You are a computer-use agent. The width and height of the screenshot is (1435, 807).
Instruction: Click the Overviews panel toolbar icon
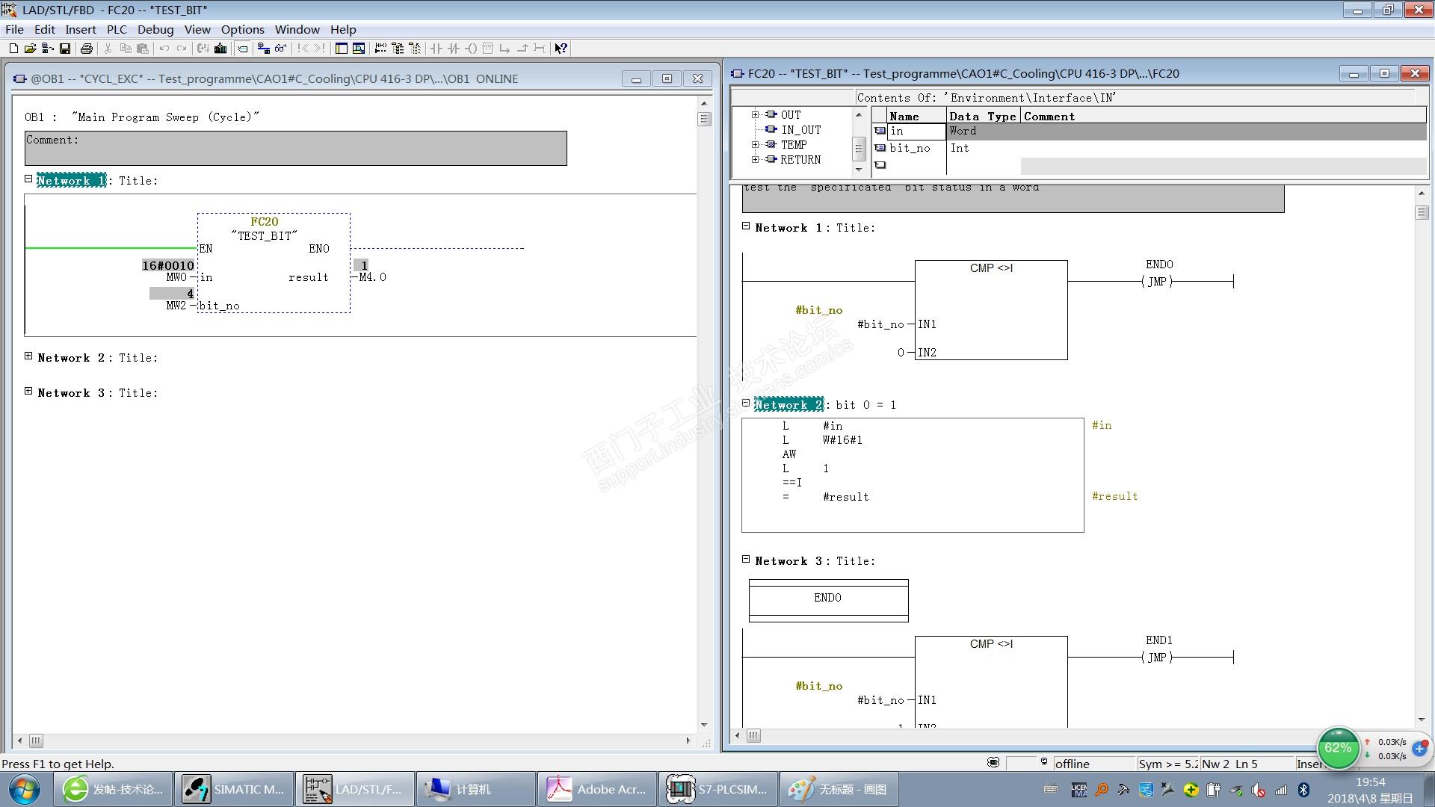[x=342, y=49]
